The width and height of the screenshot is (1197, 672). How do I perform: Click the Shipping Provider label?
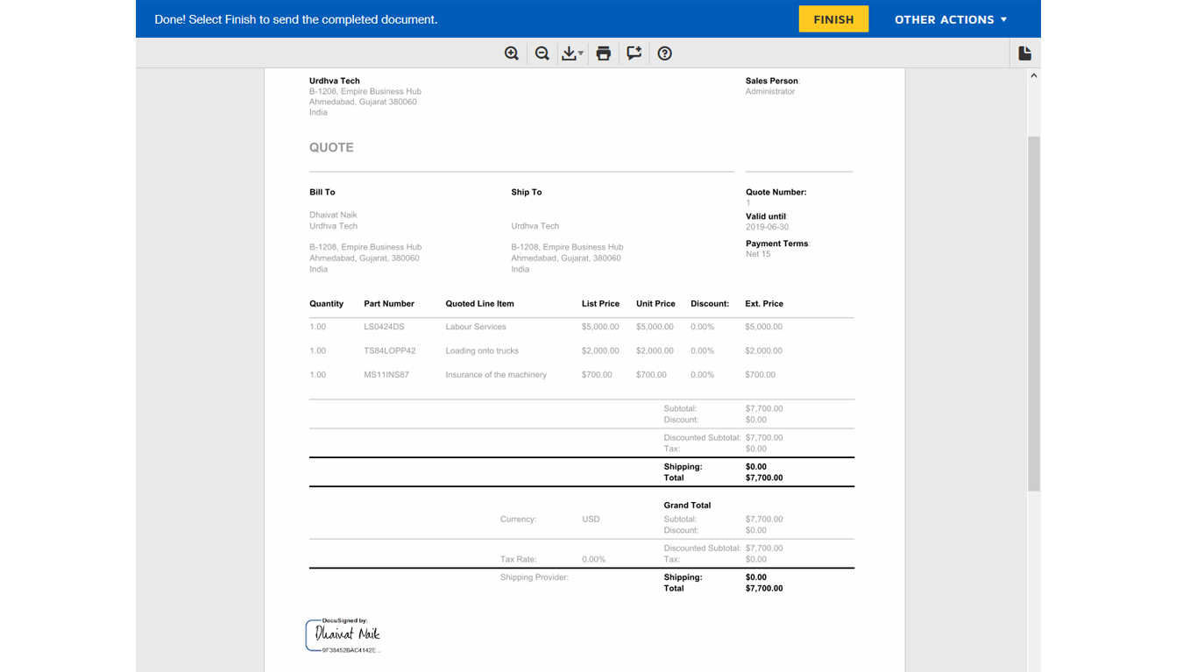(x=535, y=577)
